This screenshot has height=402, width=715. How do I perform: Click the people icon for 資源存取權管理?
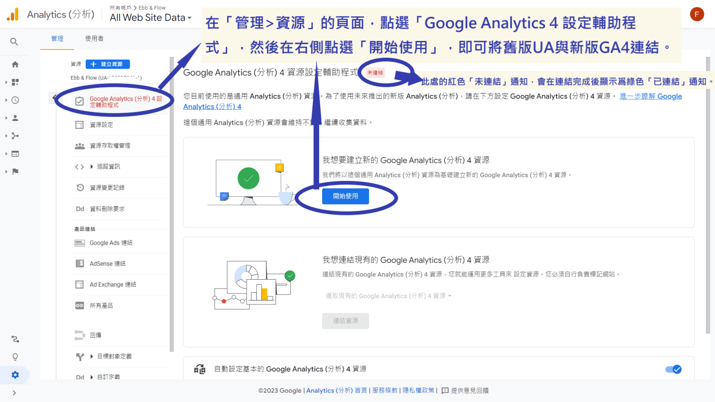click(80, 146)
